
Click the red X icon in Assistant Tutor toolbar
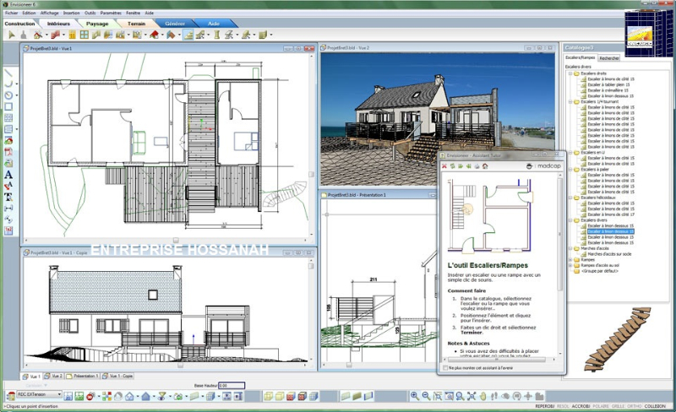click(x=444, y=166)
